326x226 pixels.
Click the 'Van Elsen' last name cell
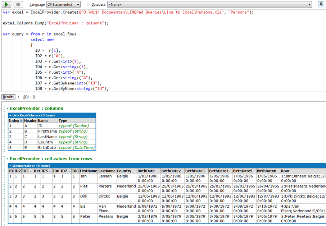pos(107,208)
